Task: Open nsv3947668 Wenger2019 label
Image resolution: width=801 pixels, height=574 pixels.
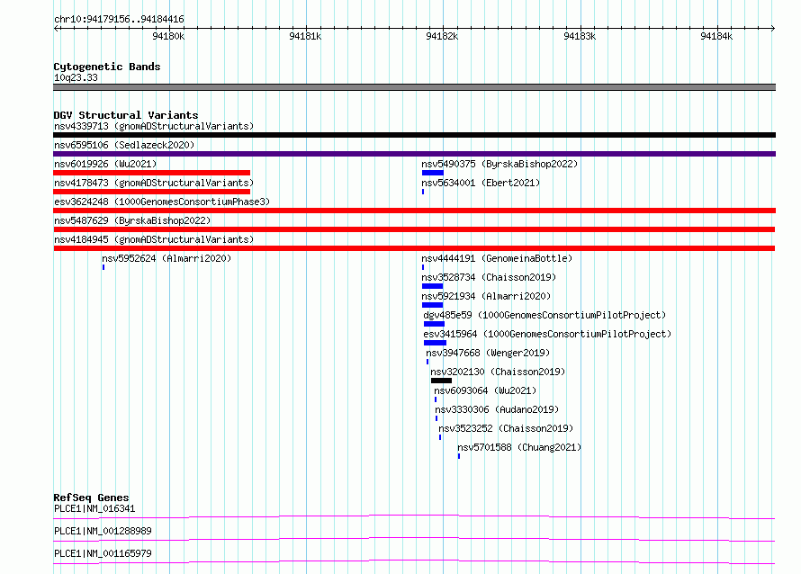Action: [488, 353]
